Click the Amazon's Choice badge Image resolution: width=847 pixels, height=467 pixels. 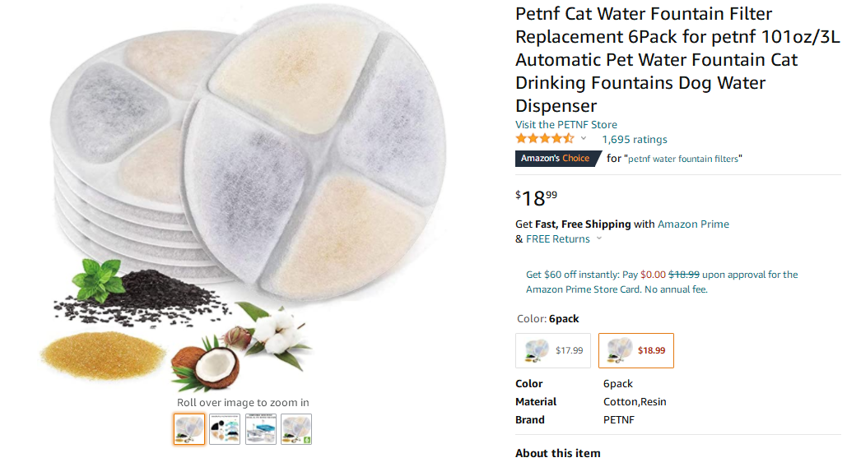[556, 159]
